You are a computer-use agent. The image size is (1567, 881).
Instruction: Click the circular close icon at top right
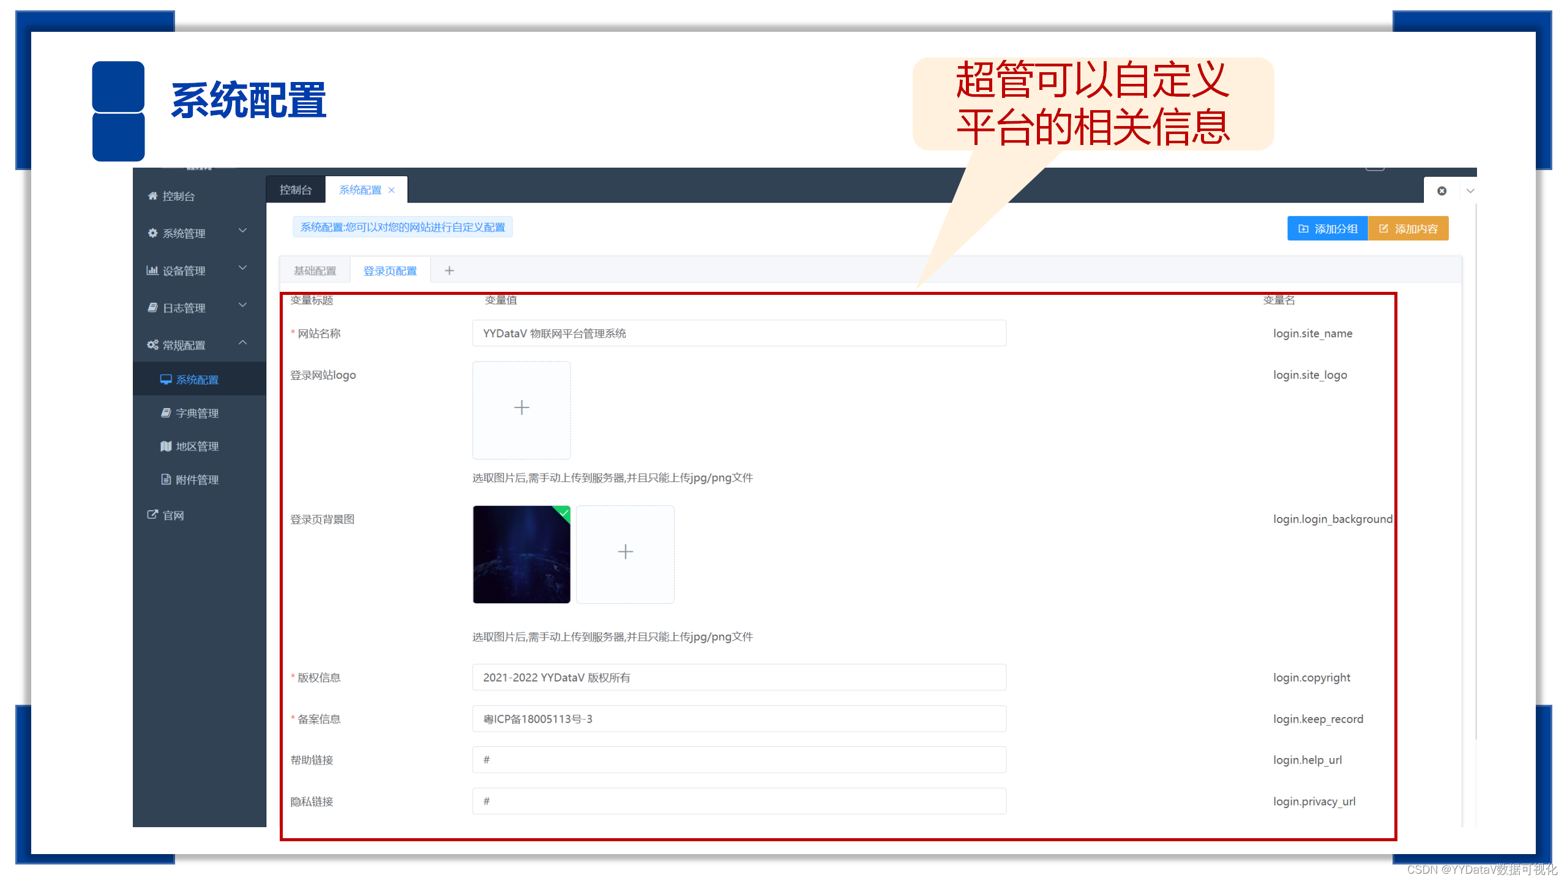[1442, 190]
